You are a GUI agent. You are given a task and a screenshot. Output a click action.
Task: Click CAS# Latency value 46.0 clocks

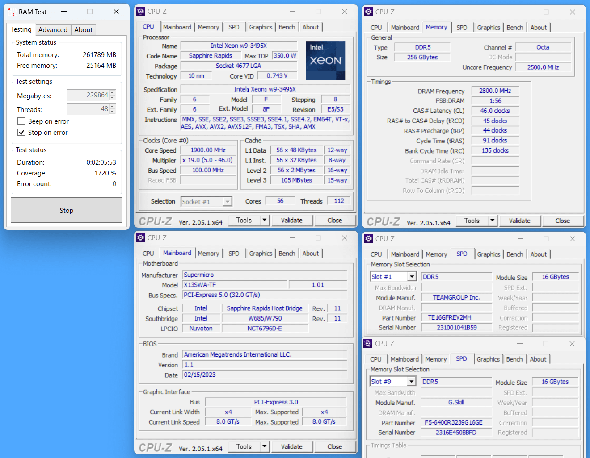pyautogui.click(x=495, y=111)
